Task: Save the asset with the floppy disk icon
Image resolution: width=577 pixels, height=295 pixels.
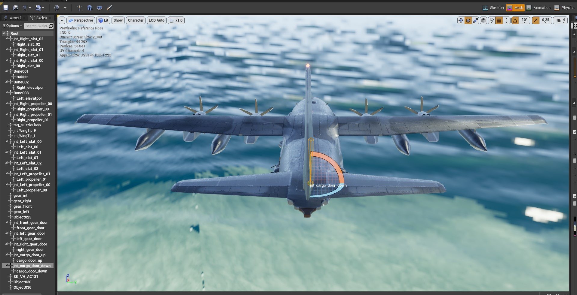Action: (x=6, y=8)
